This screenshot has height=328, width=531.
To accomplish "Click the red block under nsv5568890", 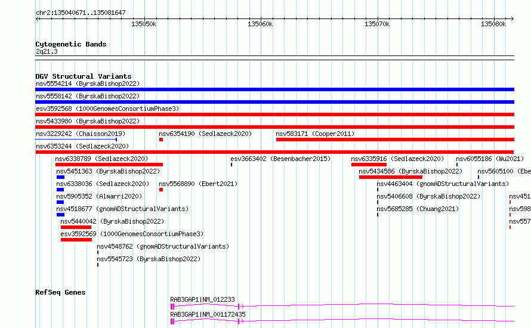I will pyautogui.click(x=161, y=190).
